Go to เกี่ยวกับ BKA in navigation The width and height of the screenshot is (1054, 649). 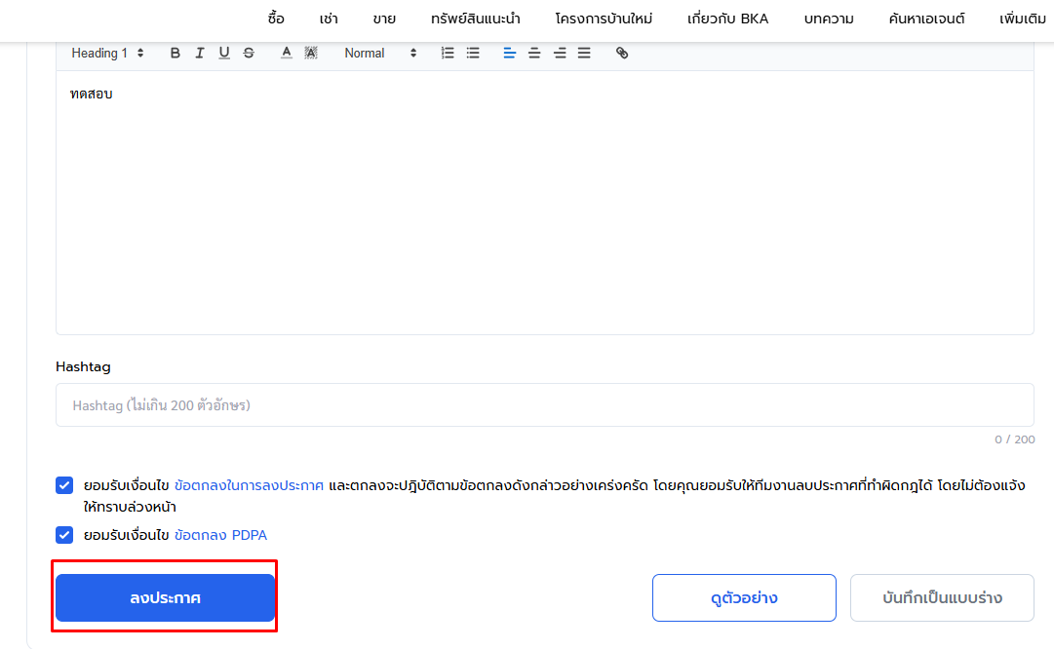(x=727, y=19)
